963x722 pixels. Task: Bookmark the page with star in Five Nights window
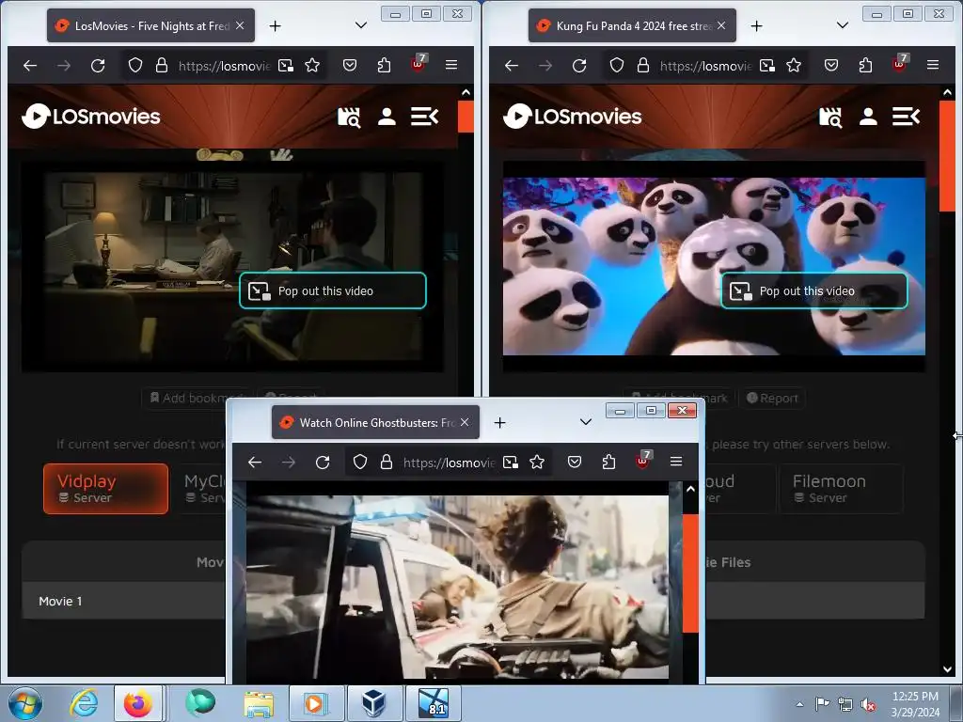click(312, 65)
